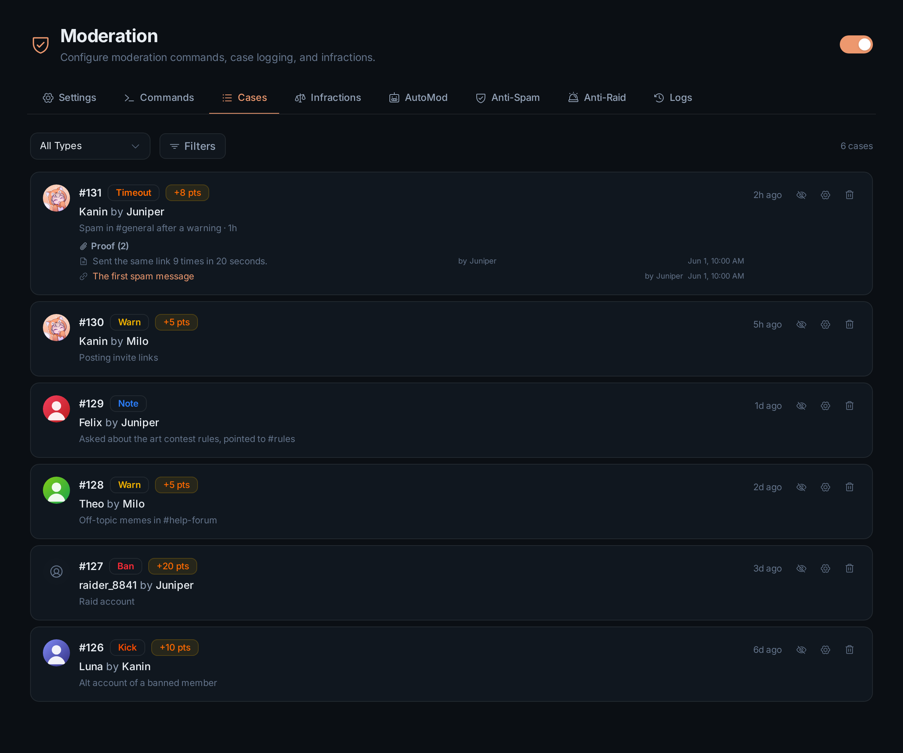Hide case #130 with the eye icon

(x=801, y=325)
